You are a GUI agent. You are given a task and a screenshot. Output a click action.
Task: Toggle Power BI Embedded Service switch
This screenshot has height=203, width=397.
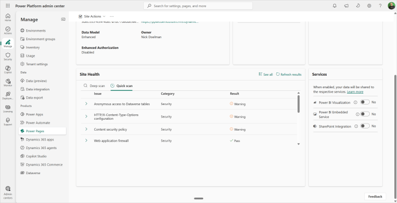365,114
